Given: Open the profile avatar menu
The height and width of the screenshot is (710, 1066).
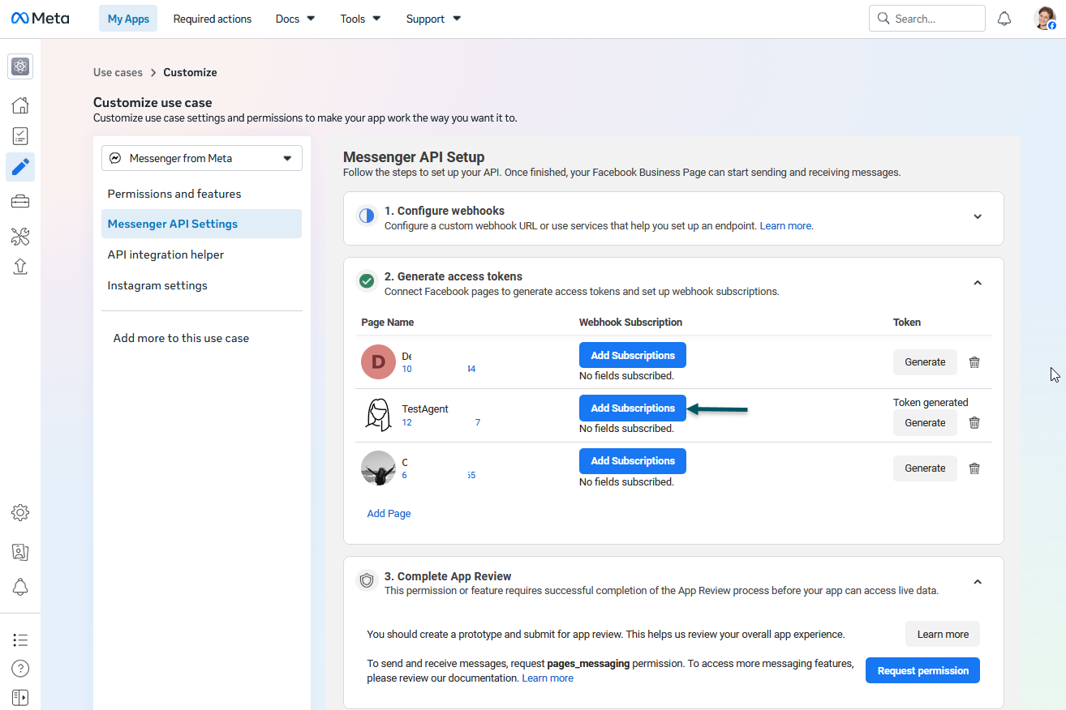Looking at the screenshot, I should click(1046, 19).
